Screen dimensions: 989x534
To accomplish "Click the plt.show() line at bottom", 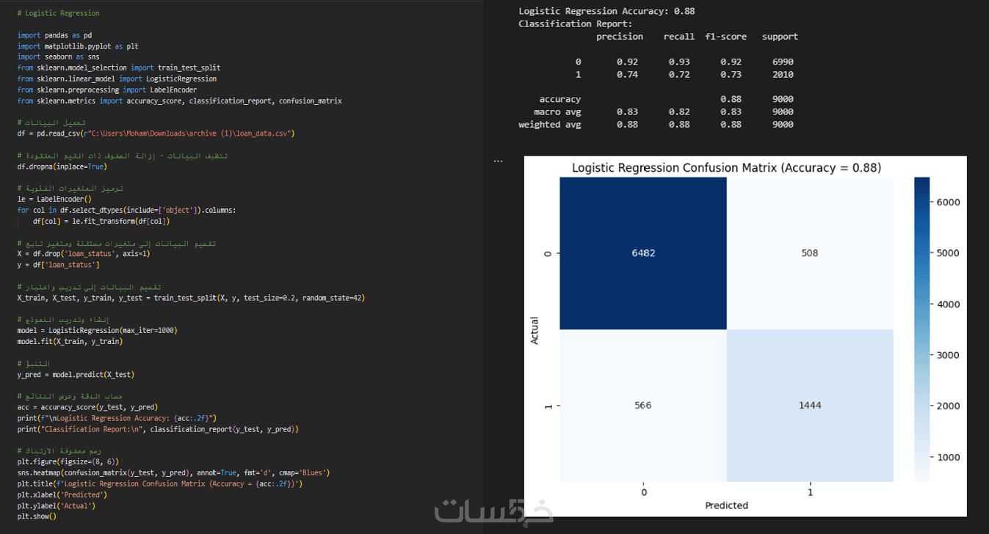I will click(37, 516).
